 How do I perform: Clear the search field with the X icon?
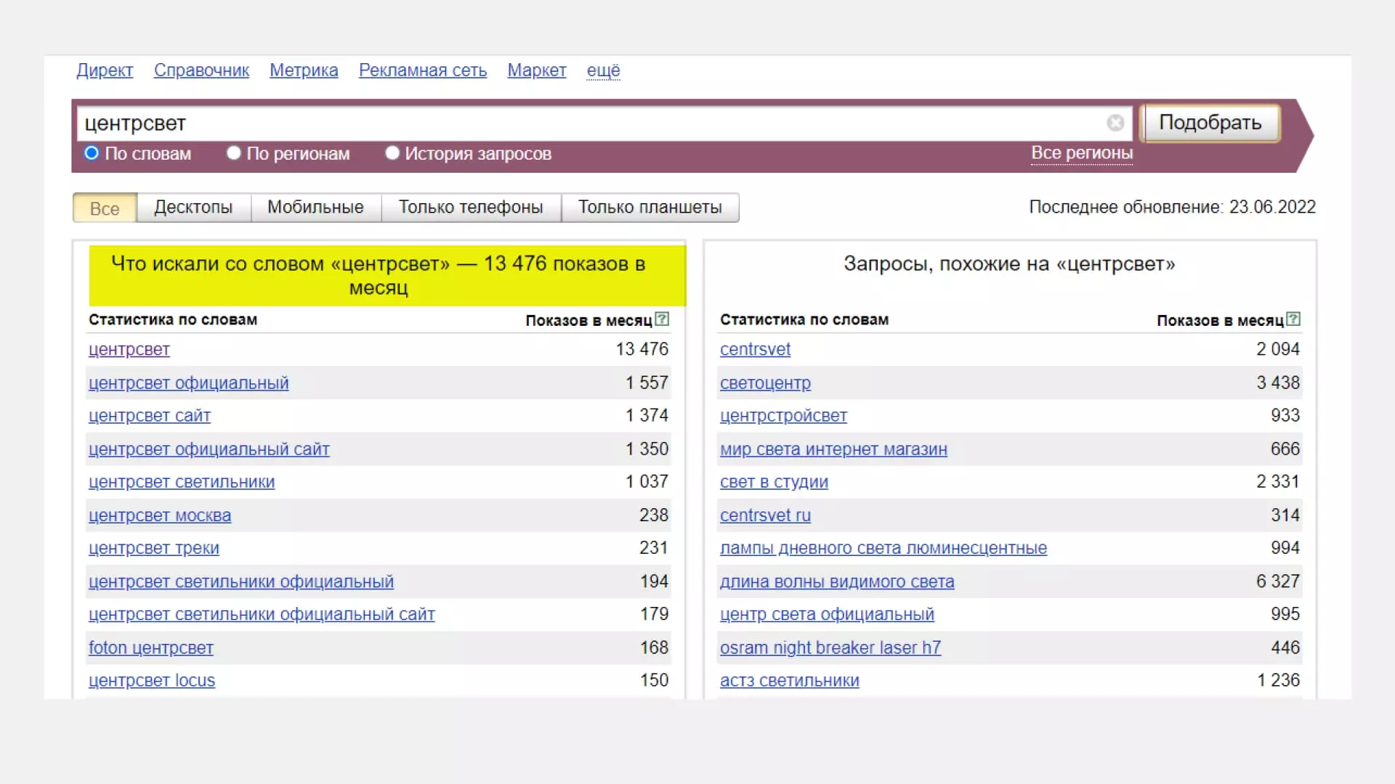coord(1115,123)
